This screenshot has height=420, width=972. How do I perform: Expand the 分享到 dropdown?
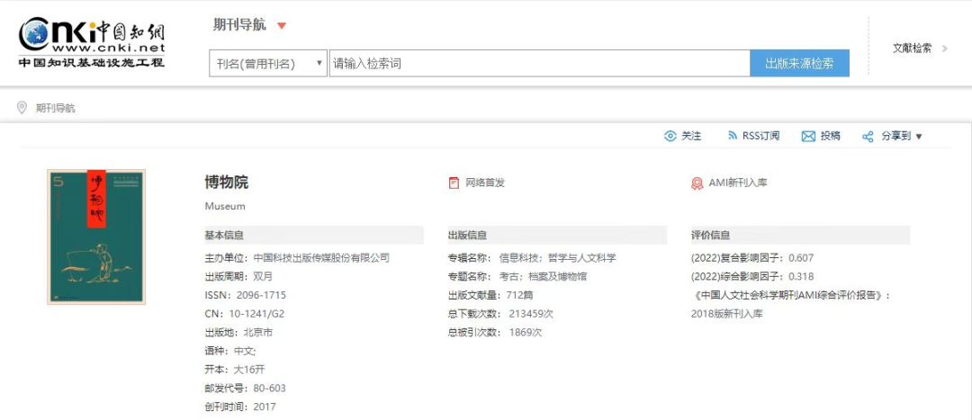point(902,137)
